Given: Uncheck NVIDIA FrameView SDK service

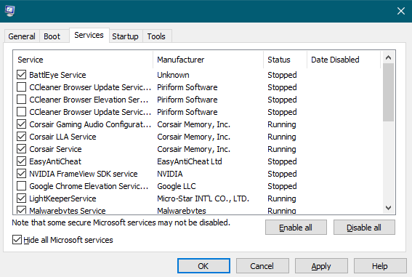Looking at the screenshot, I should pos(21,174).
